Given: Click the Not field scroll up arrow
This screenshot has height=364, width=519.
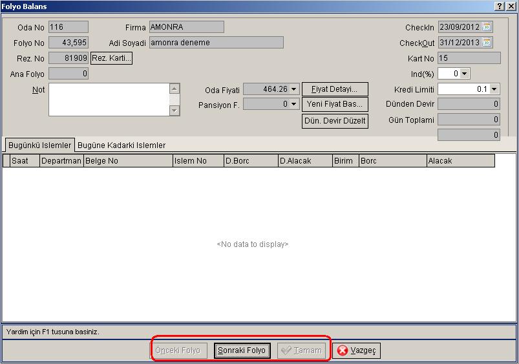Looking at the screenshot, I should [175, 89].
